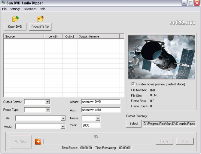Click the Open DVD folder icon
This screenshot has height=154, width=201.
(x=15, y=19)
